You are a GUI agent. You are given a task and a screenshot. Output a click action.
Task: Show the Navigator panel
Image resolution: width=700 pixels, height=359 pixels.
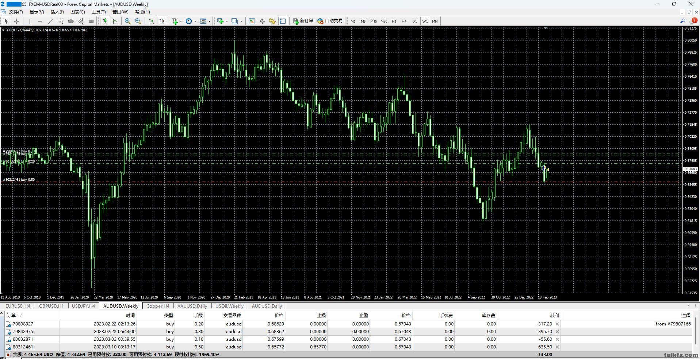(272, 21)
